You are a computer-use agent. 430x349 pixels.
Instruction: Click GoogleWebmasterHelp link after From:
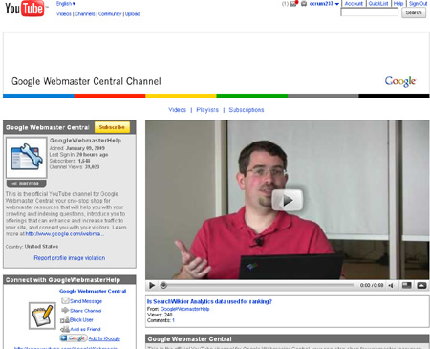click(184, 309)
